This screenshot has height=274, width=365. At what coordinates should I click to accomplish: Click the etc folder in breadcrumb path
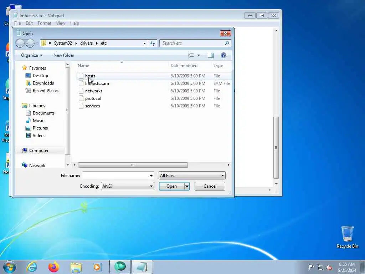pos(104,43)
